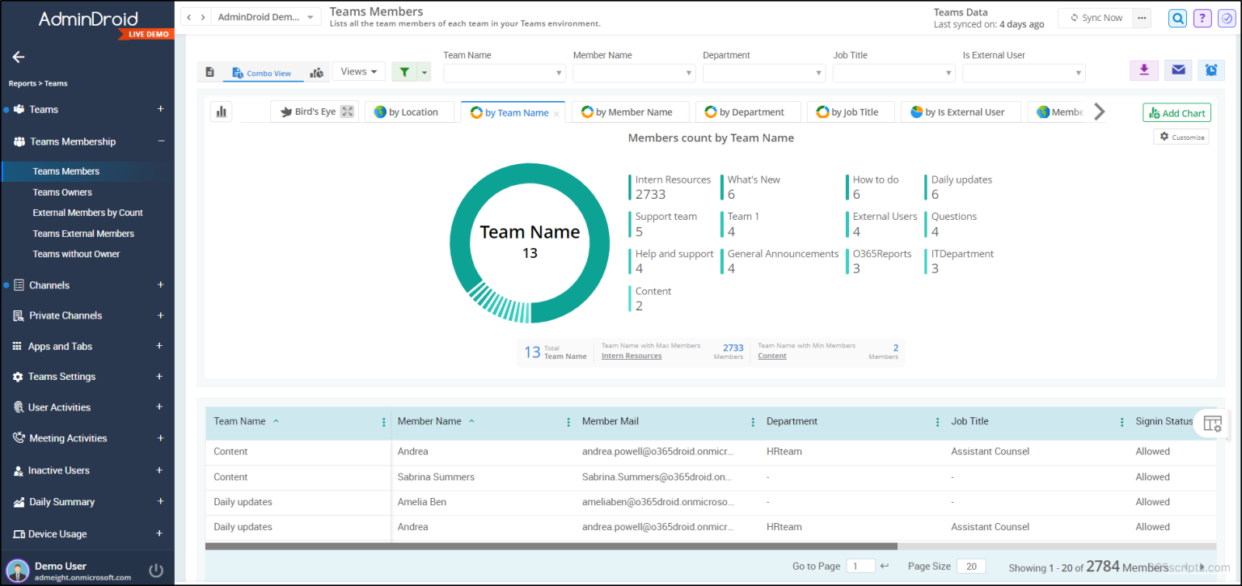1242x586 pixels.
Task: Open the search icon in the top bar
Action: pos(1177,17)
